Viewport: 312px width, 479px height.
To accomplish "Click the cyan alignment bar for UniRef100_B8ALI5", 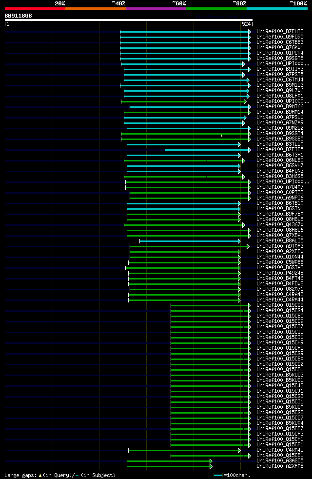I will pyautogui.click(x=190, y=241).
